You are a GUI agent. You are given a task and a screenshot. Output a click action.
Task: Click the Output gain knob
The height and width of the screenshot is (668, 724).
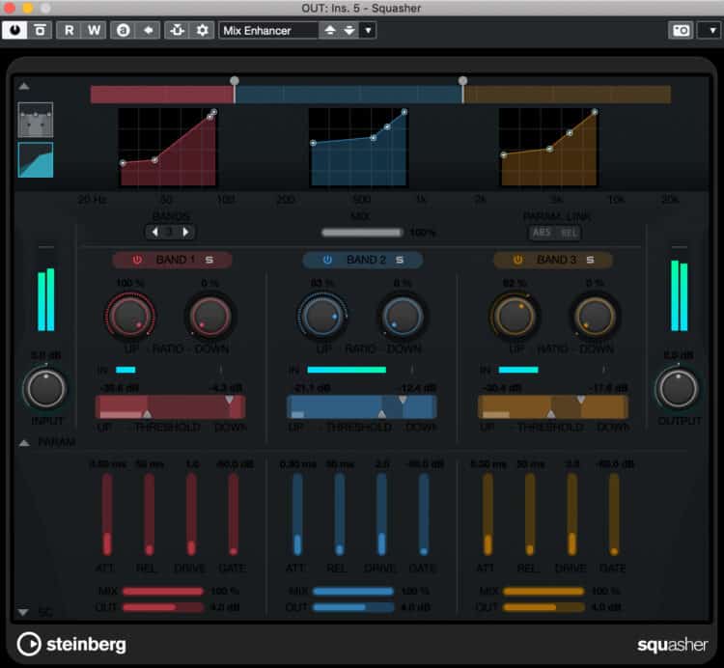pyautogui.click(x=678, y=389)
